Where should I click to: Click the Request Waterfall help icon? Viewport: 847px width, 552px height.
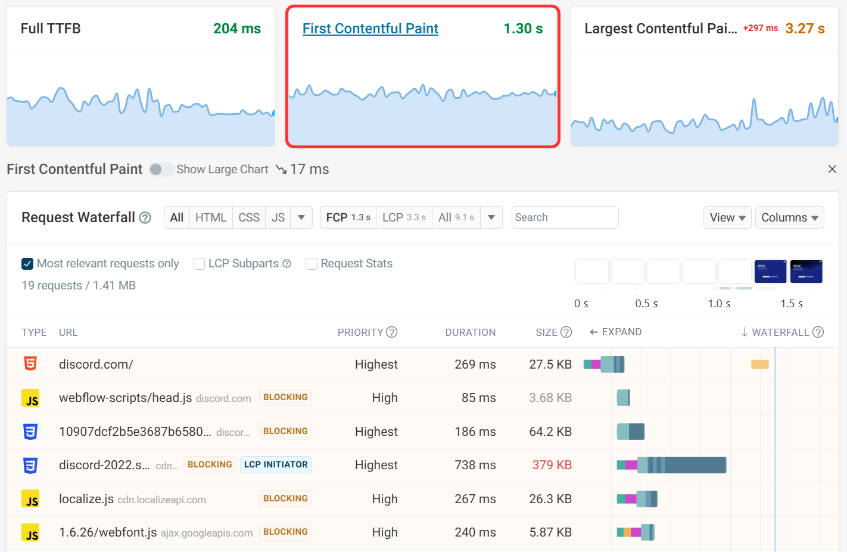point(145,218)
